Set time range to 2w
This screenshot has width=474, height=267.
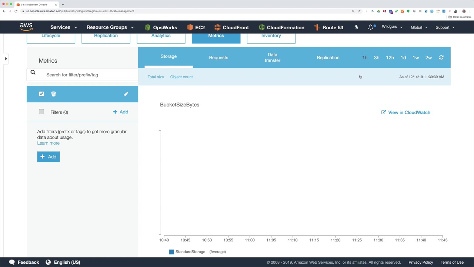pos(428,57)
